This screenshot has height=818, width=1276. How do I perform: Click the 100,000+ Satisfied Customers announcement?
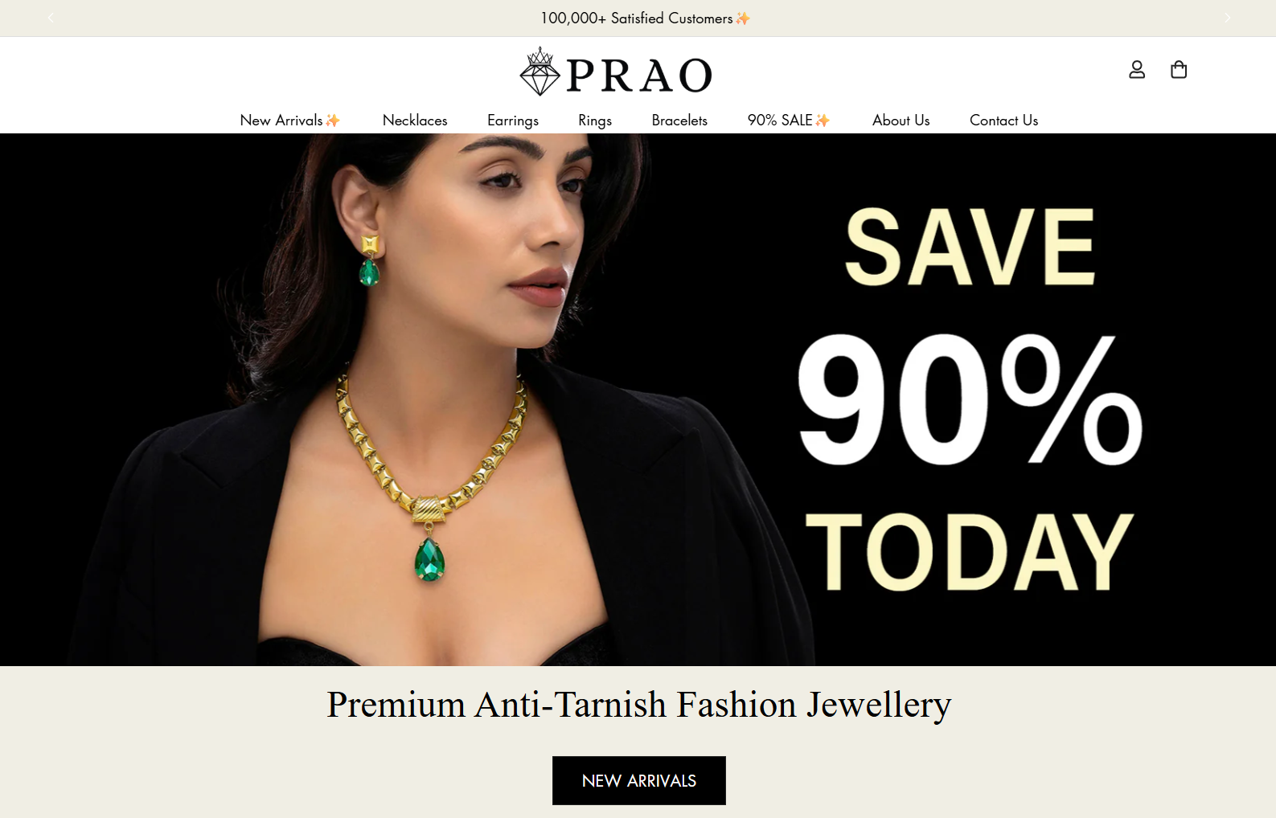pos(645,18)
